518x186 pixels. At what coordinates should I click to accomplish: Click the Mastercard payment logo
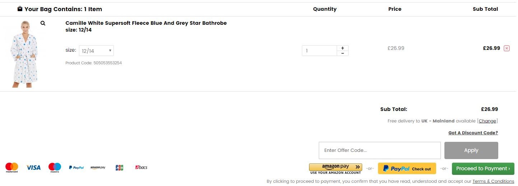tap(12, 168)
